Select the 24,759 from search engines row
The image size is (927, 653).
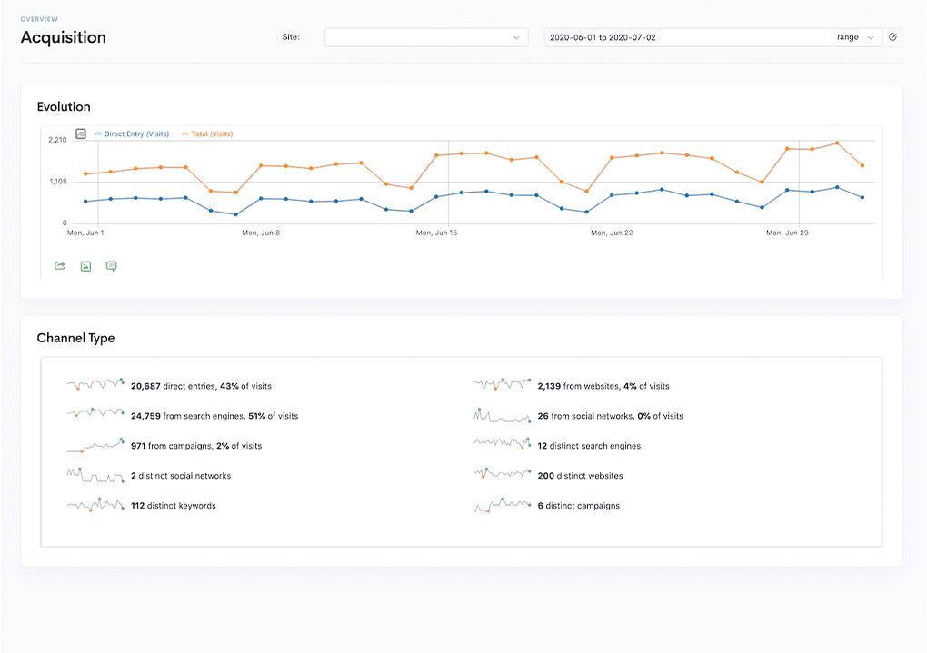214,416
